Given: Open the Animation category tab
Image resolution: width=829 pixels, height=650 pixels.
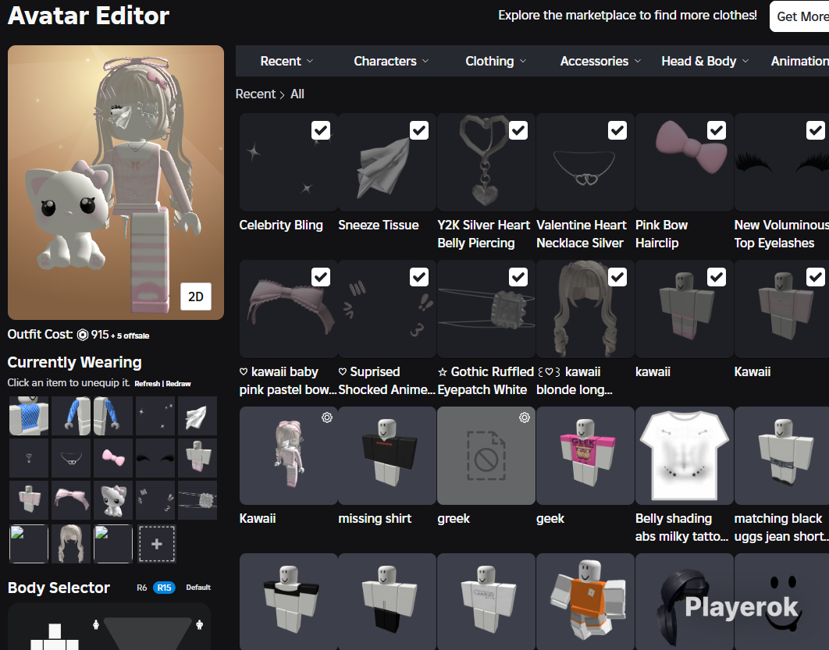Looking at the screenshot, I should pyautogui.click(x=799, y=62).
